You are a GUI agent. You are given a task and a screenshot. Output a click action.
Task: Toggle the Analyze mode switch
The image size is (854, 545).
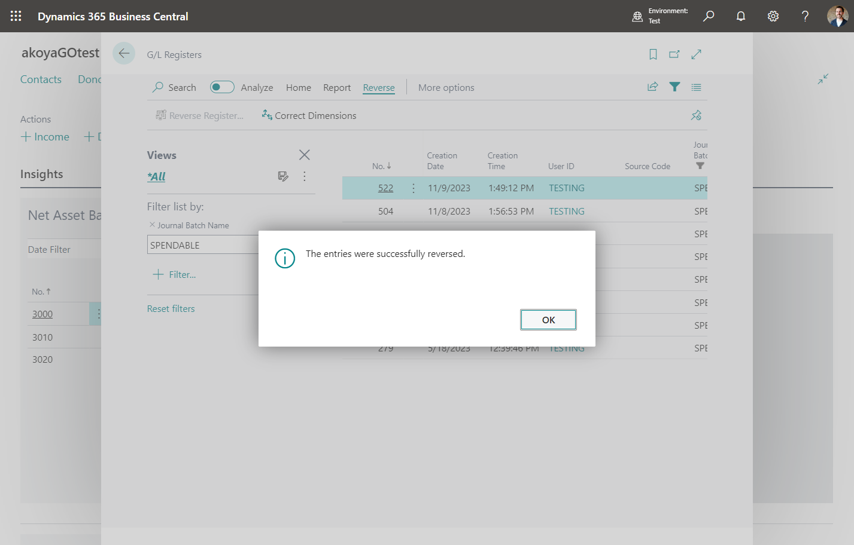222,87
